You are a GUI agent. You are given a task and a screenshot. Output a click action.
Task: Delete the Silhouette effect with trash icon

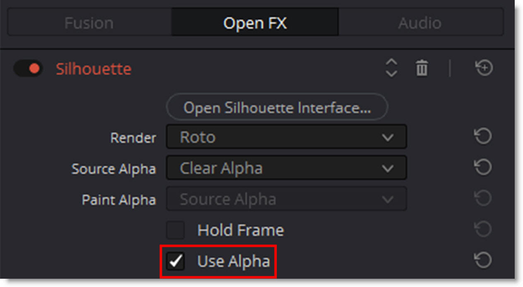click(422, 68)
